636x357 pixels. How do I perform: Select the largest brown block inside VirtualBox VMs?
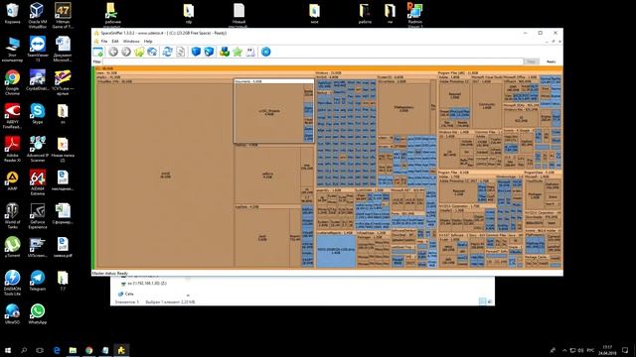tap(165, 176)
